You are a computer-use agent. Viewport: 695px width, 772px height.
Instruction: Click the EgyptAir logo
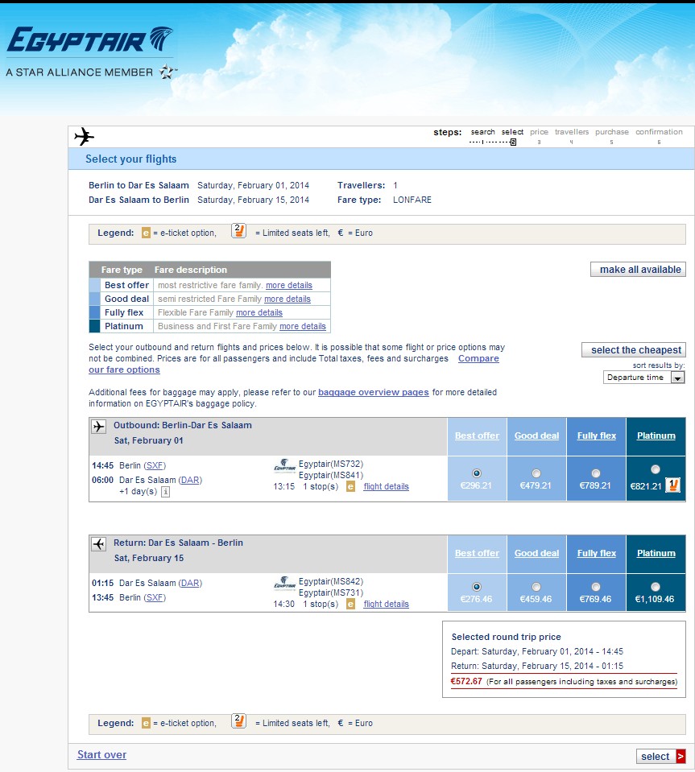click(x=90, y=39)
